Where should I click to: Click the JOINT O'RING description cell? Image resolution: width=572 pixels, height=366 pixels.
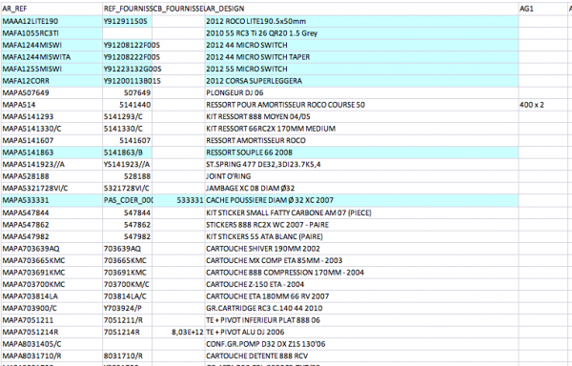click(361, 176)
